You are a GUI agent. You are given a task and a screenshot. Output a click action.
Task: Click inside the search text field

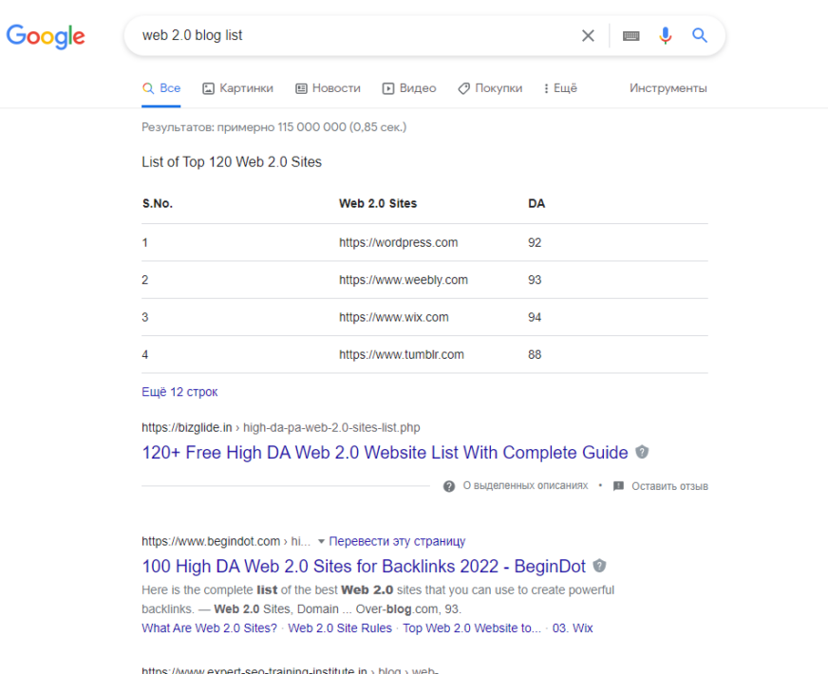click(x=354, y=35)
